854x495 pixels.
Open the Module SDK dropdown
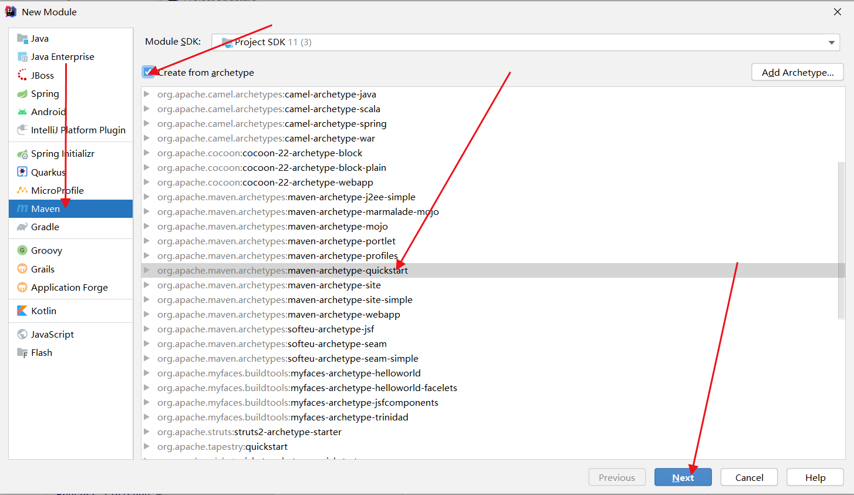[x=525, y=42]
